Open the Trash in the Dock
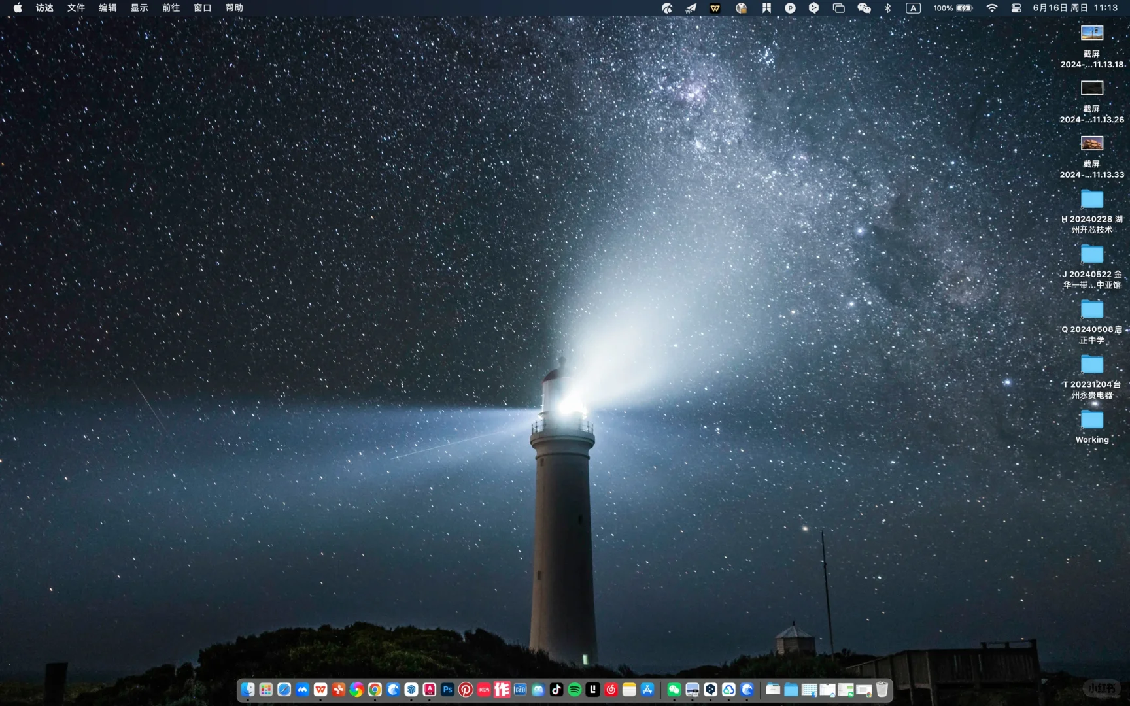Screen dimensions: 1130x706 [x=882, y=689]
